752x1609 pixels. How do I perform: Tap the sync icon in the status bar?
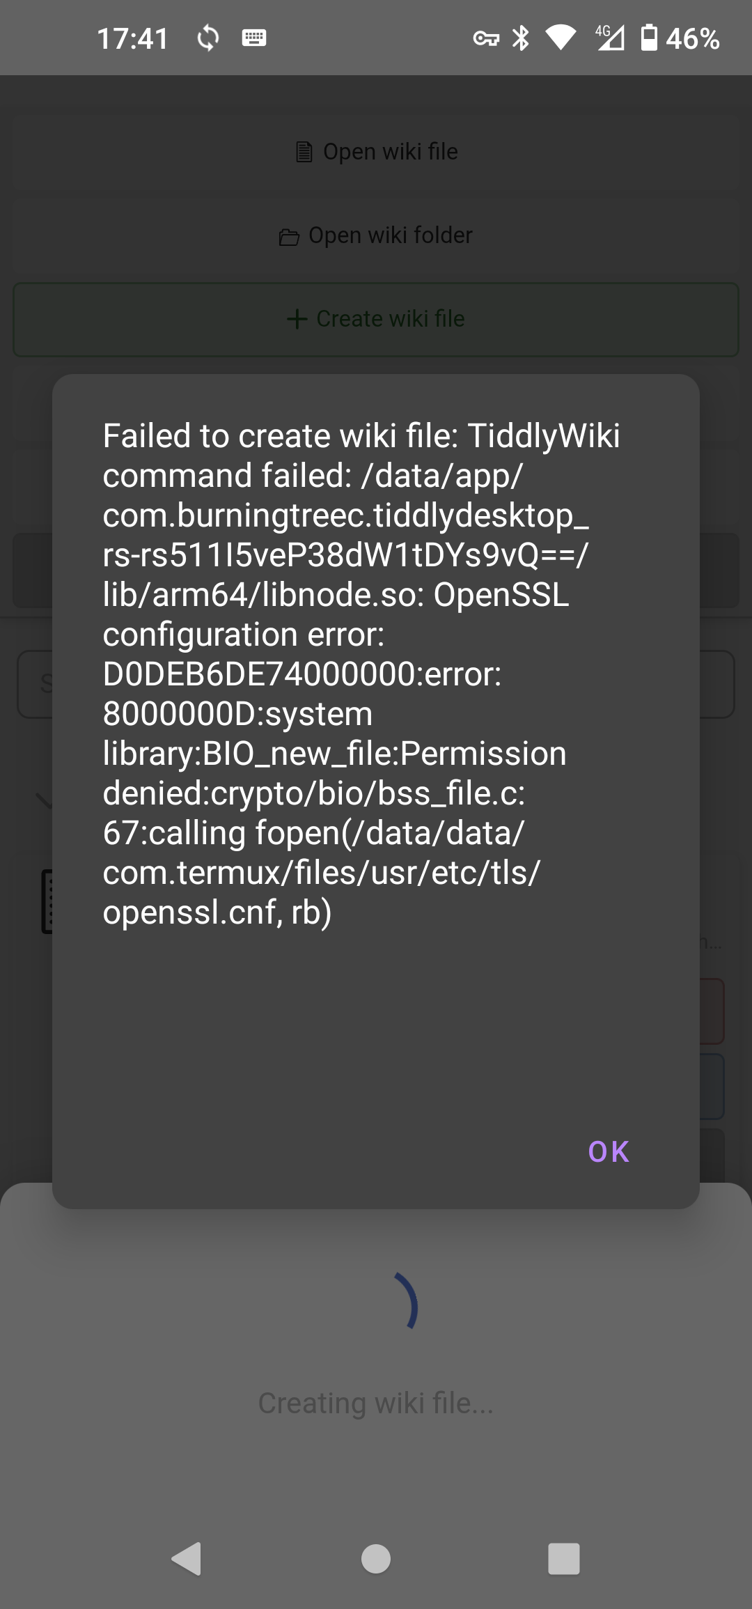(208, 38)
